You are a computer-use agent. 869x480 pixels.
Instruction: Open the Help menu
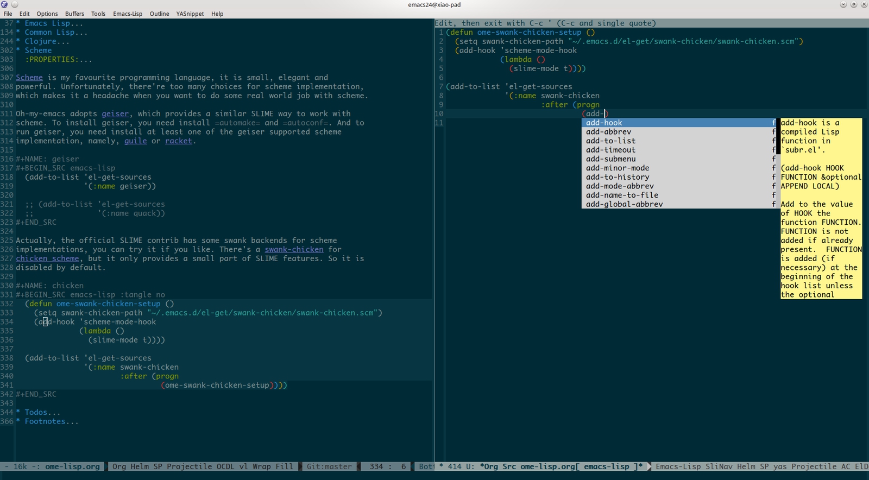point(217,14)
